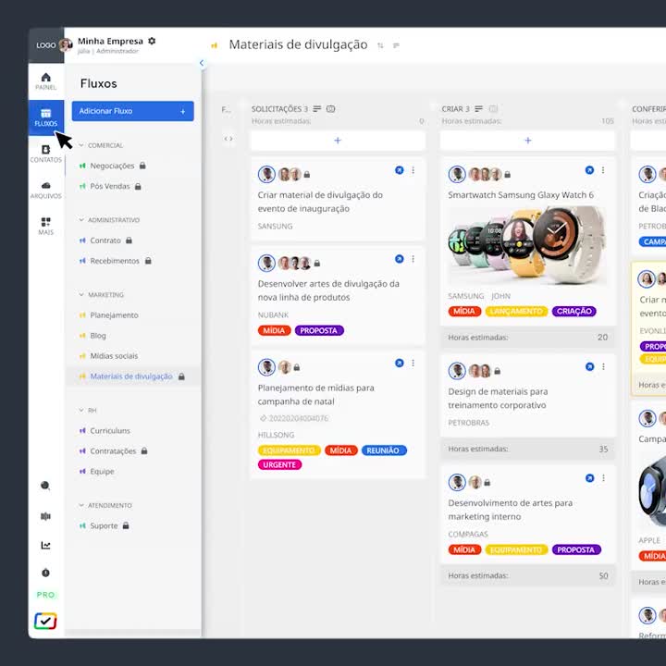Click blue arrow icon on marketing interno card

pos(589,478)
